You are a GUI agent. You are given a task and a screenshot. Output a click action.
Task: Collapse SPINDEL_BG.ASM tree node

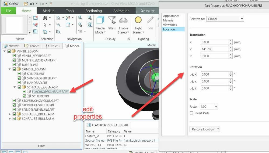(10, 69)
